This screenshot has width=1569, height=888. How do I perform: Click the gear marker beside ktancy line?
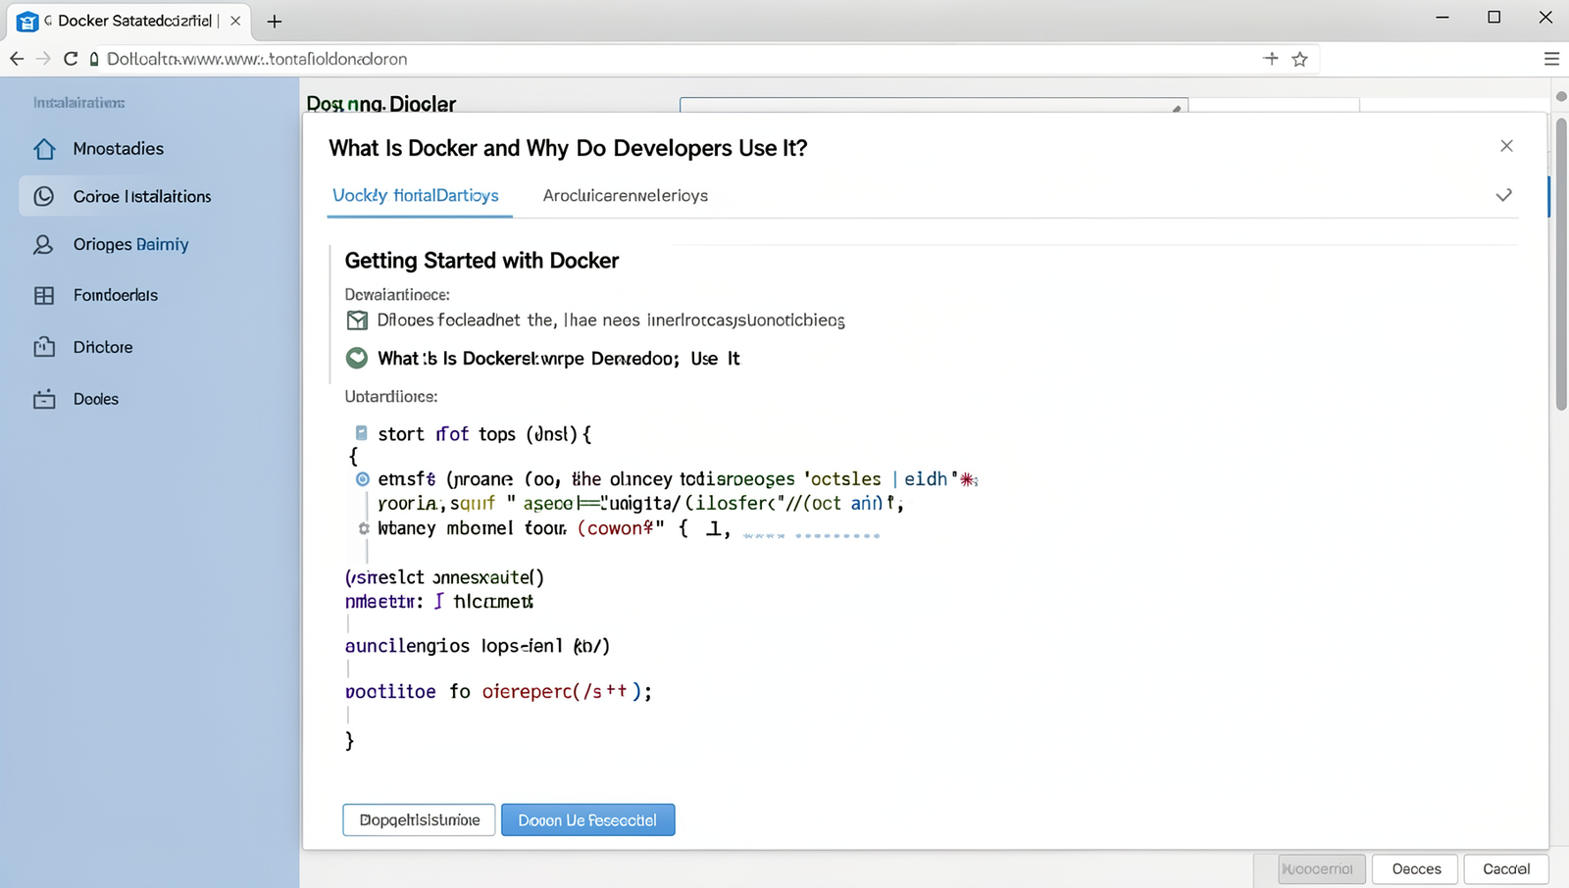click(364, 528)
